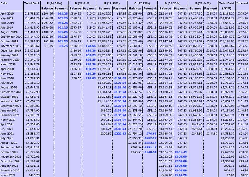The width and height of the screenshot is (249, 177).
Task: Select D Balance cell in June 2020 row
Action: click(76, 78)
